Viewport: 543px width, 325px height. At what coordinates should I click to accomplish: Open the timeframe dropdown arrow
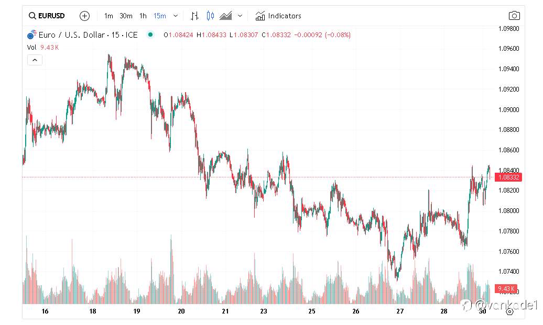pos(176,16)
